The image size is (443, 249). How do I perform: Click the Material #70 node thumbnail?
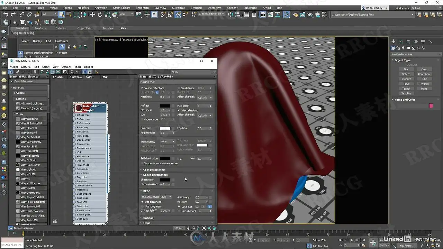click(x=79, y=108)
